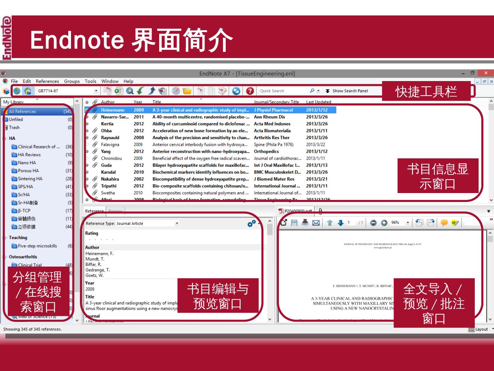Open reference field settings gear

point(252,223)
